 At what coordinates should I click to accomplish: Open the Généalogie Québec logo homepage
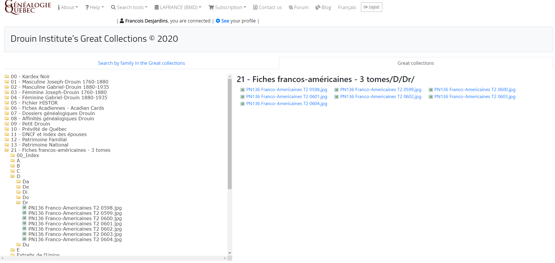28,7
